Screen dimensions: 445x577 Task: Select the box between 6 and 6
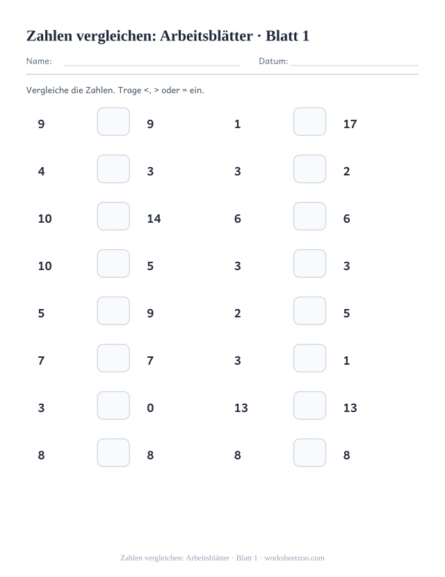tap(309, 216)
